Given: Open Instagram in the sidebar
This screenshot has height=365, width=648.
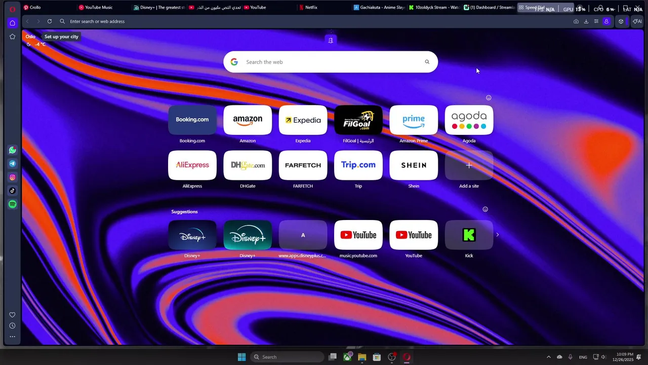Looking at the screenshot, I should click(12, 177).
